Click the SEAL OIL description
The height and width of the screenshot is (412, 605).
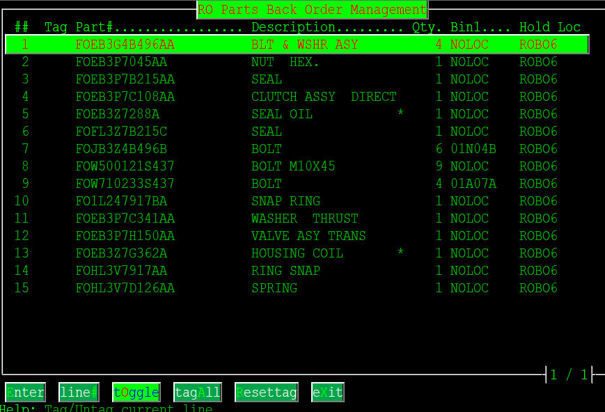(282, 114)
